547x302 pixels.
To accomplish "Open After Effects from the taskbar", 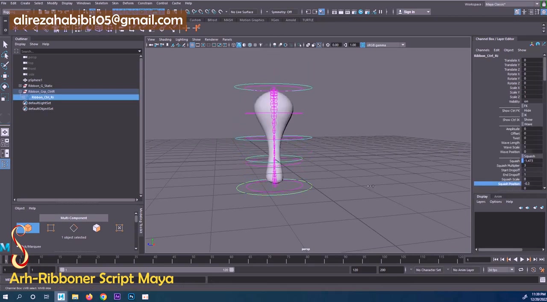I will point(117,297).
